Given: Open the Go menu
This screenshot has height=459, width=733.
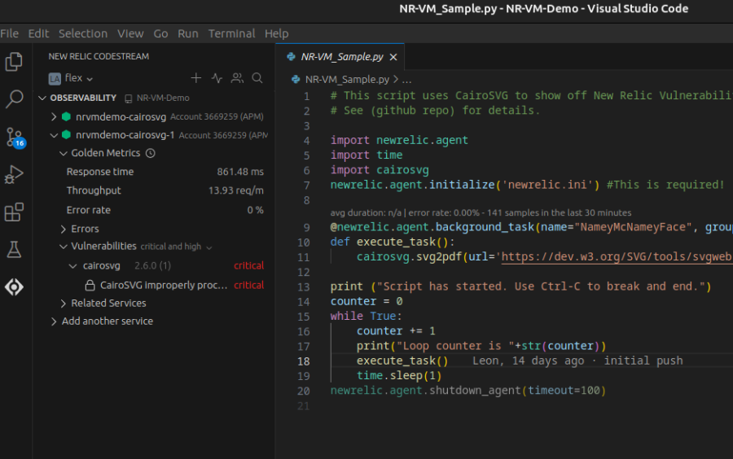Looking at the screenshot, I should point(160,33).
